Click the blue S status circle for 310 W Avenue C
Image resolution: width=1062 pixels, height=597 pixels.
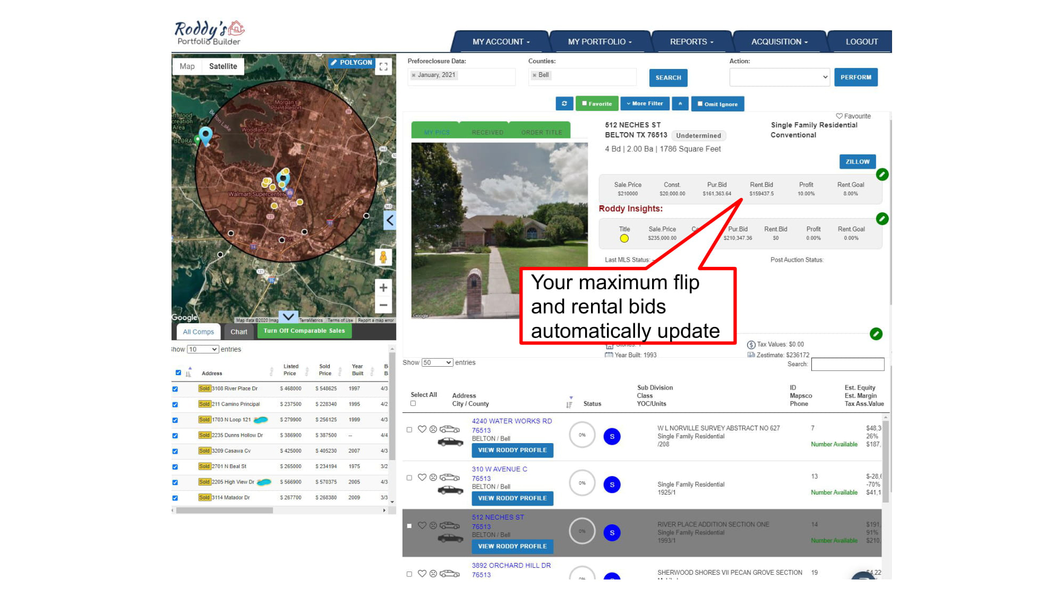[612, 484]
